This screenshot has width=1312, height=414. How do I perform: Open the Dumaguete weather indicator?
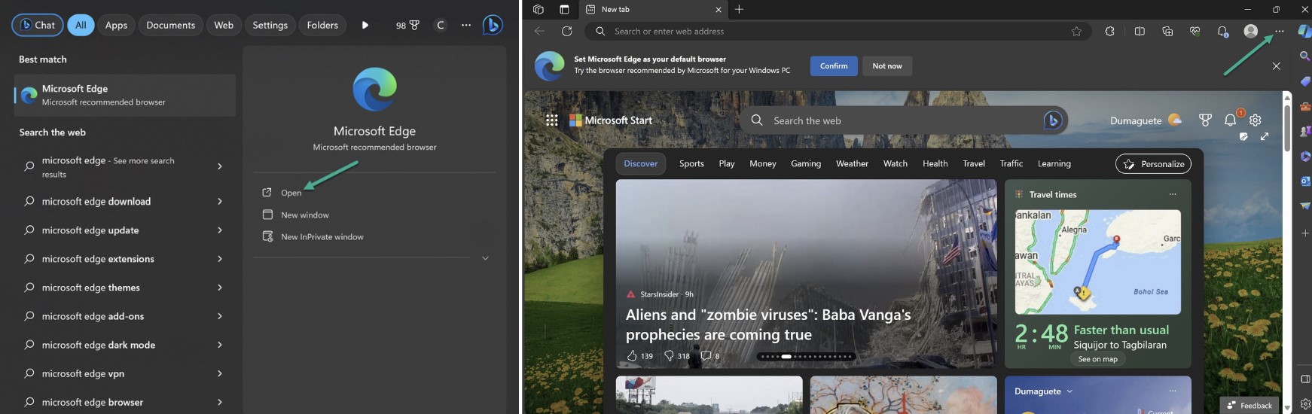[x=1146, y=120]
